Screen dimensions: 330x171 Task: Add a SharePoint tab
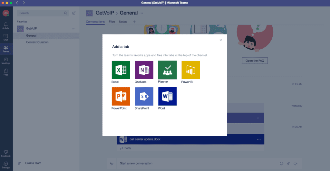(x=144, y=96)
